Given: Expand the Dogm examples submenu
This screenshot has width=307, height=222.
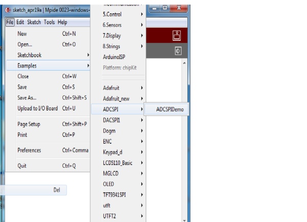Looking at the screenshot, I should 119,130.
